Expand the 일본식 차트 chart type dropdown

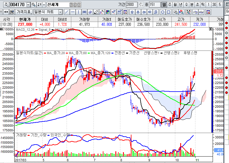point(60,12)
